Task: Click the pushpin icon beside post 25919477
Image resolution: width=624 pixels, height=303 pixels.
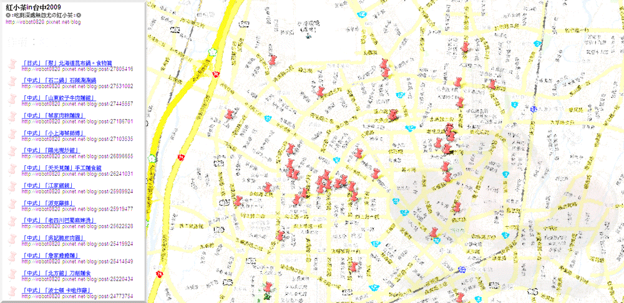Action: 13,204
